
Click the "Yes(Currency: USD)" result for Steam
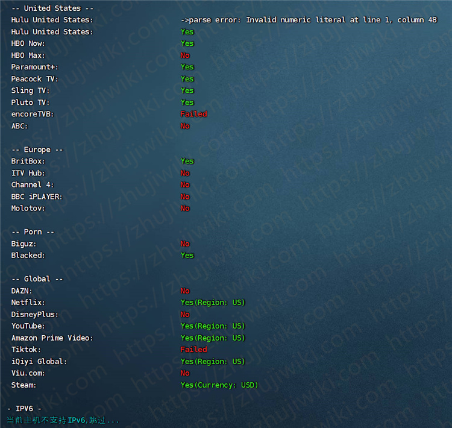pos(219,385)
